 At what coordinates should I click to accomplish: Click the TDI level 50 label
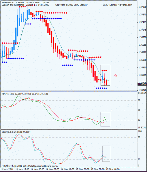click(139, 110)
